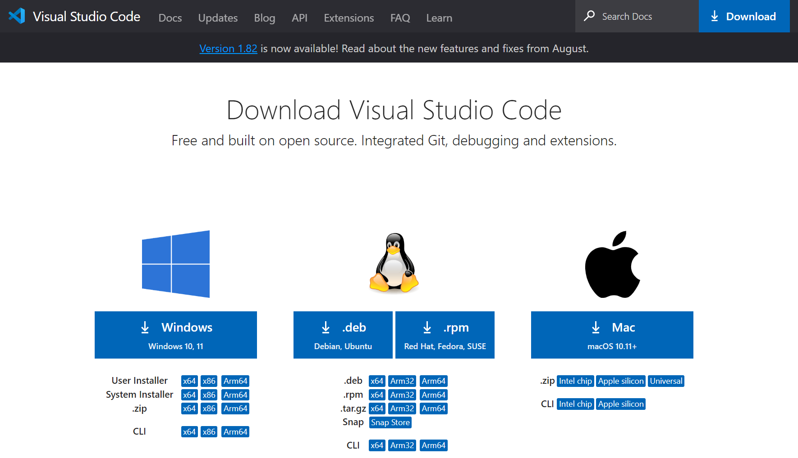Download Windows User Installer x86
The height and width of the screenshot is (458, 798).
click(209, 381)
